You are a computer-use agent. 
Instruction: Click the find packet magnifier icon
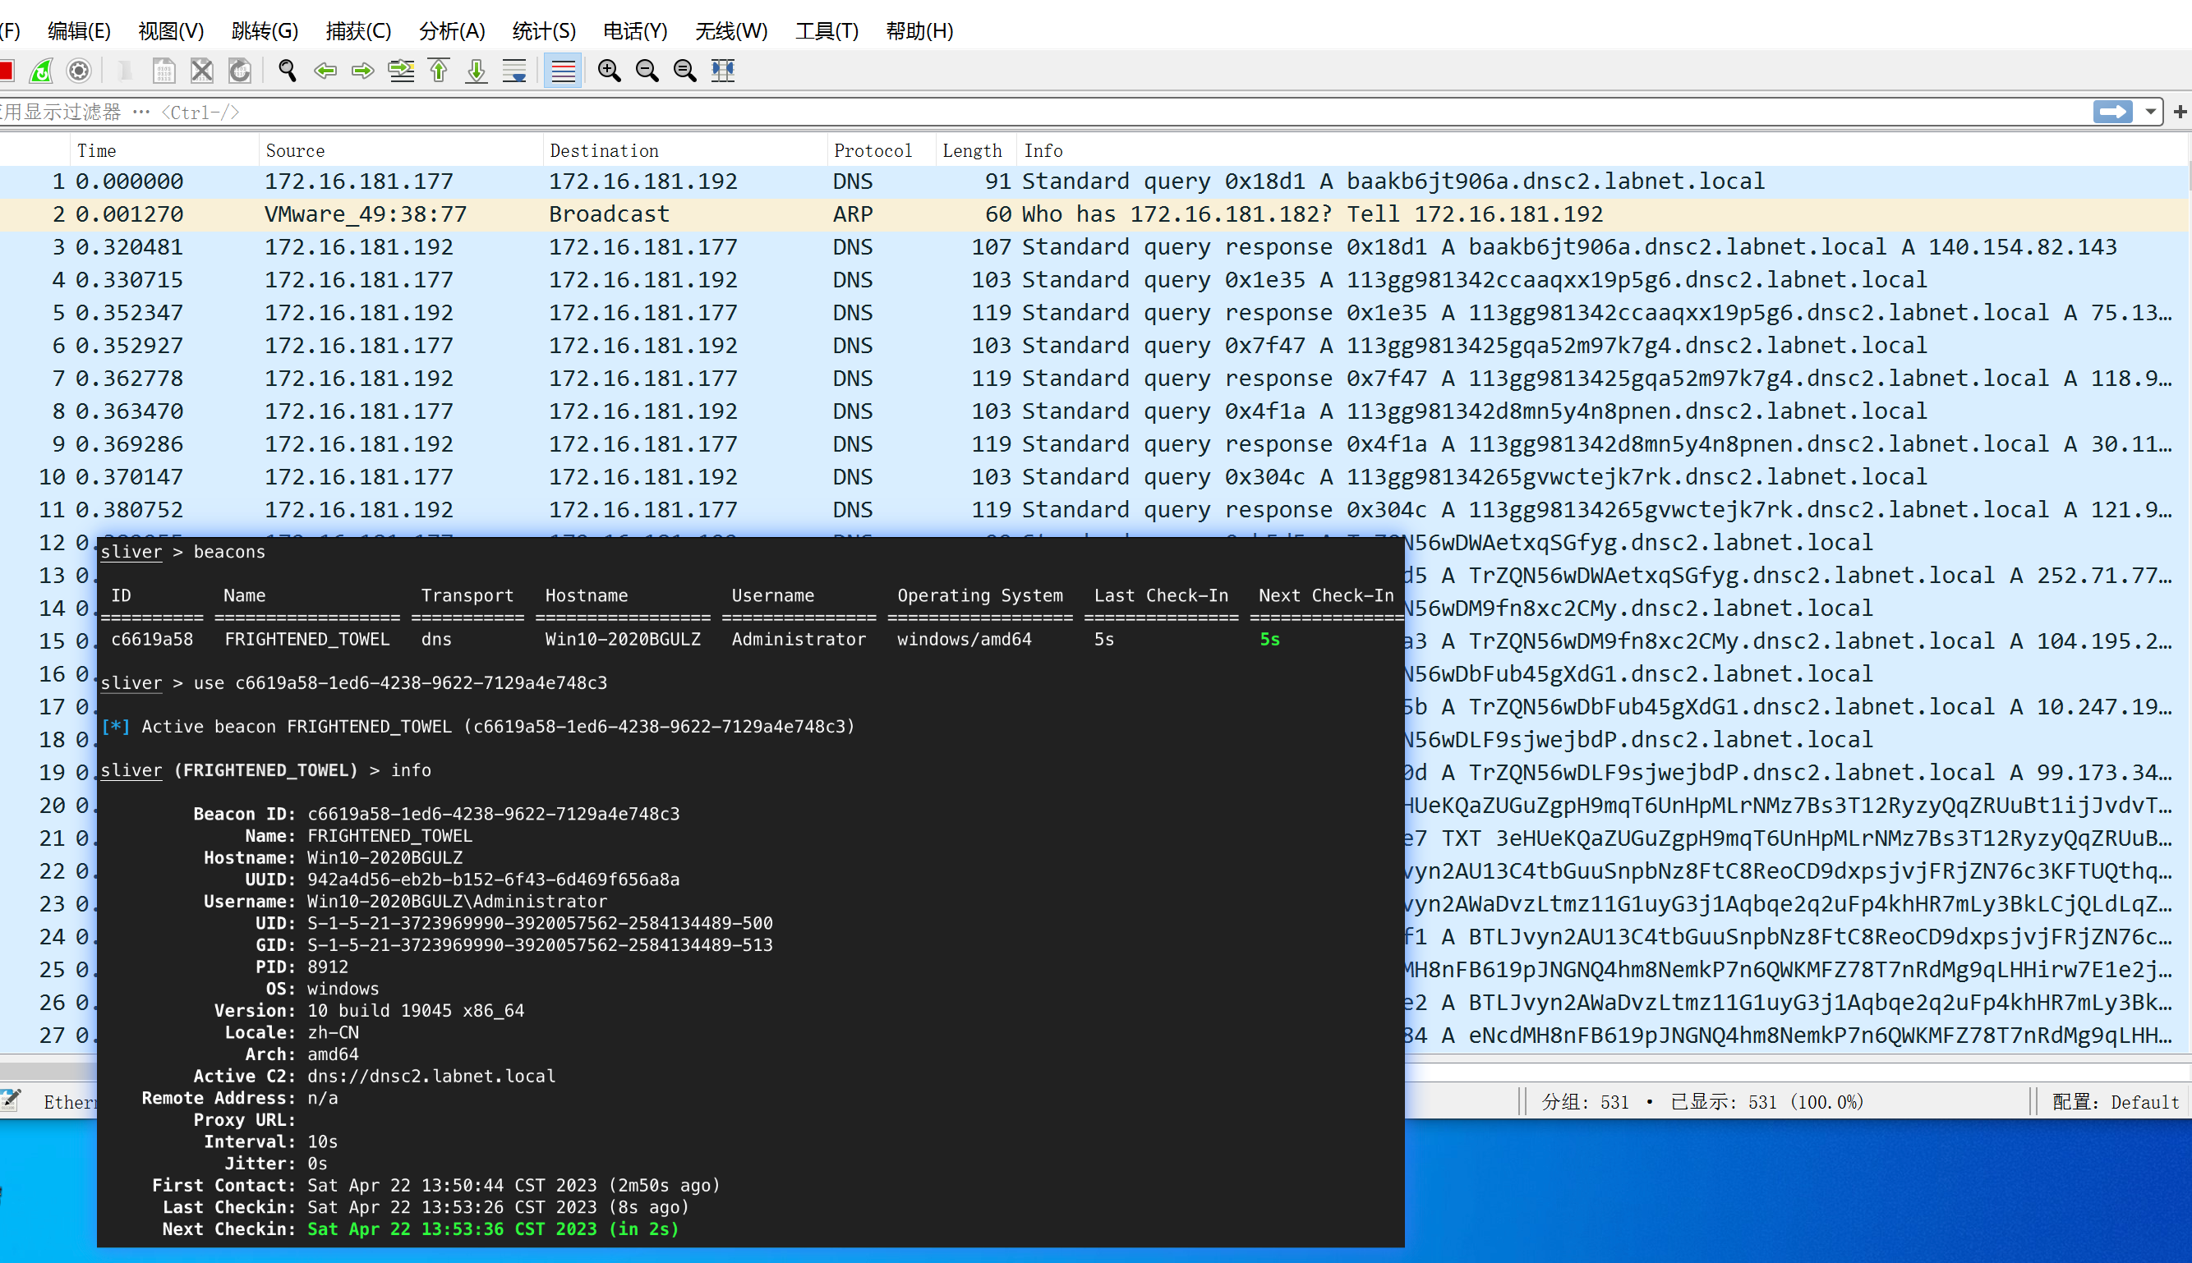pos(288,71)
